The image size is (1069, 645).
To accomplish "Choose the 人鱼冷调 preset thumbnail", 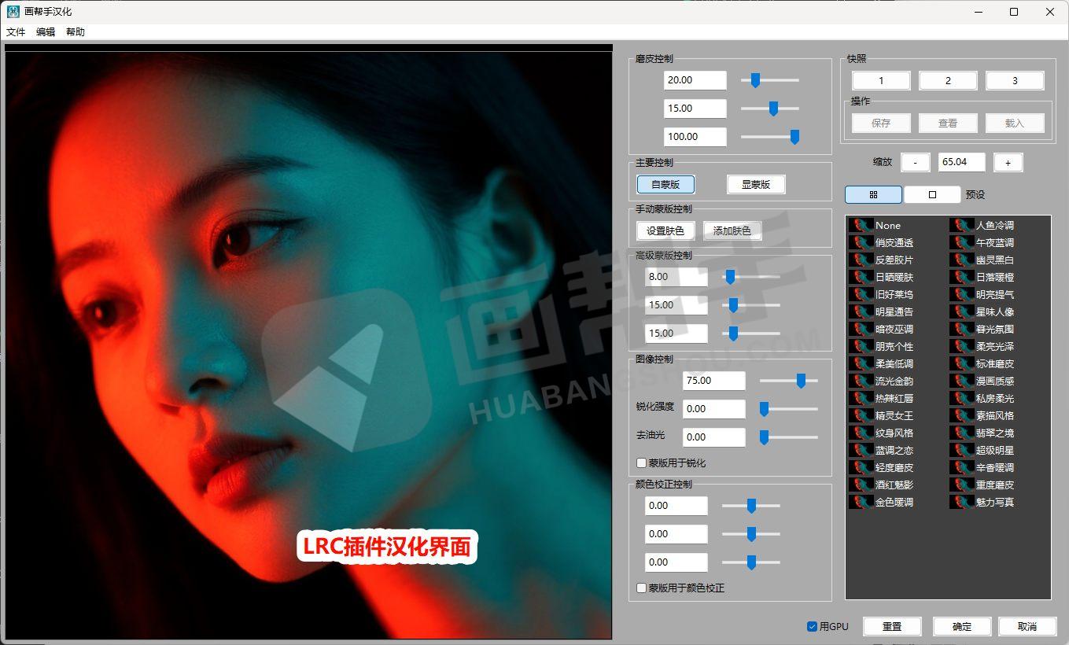I will [962, 225].
